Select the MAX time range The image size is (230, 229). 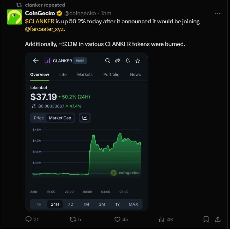tap(133, 204)
